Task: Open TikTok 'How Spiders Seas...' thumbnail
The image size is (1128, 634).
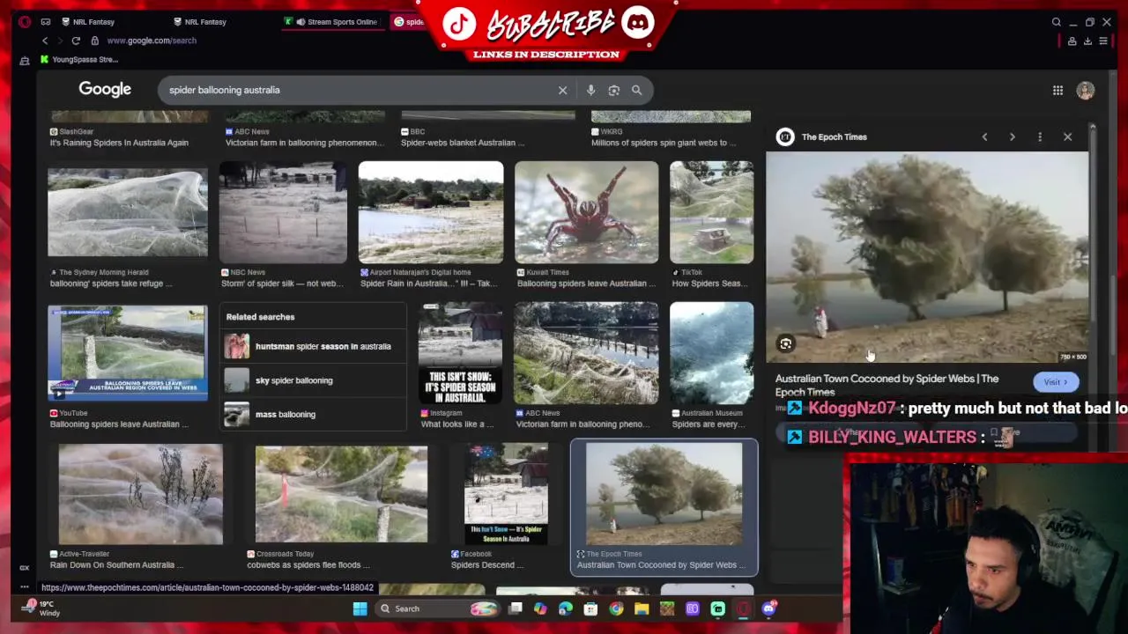Action: tap(711, 212)
